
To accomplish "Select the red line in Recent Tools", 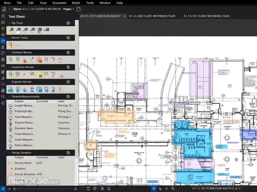I will (x=18, y=45).
